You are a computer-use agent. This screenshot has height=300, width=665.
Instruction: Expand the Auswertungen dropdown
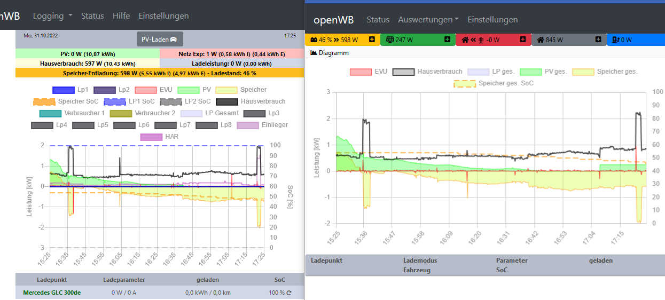point(428,20)
